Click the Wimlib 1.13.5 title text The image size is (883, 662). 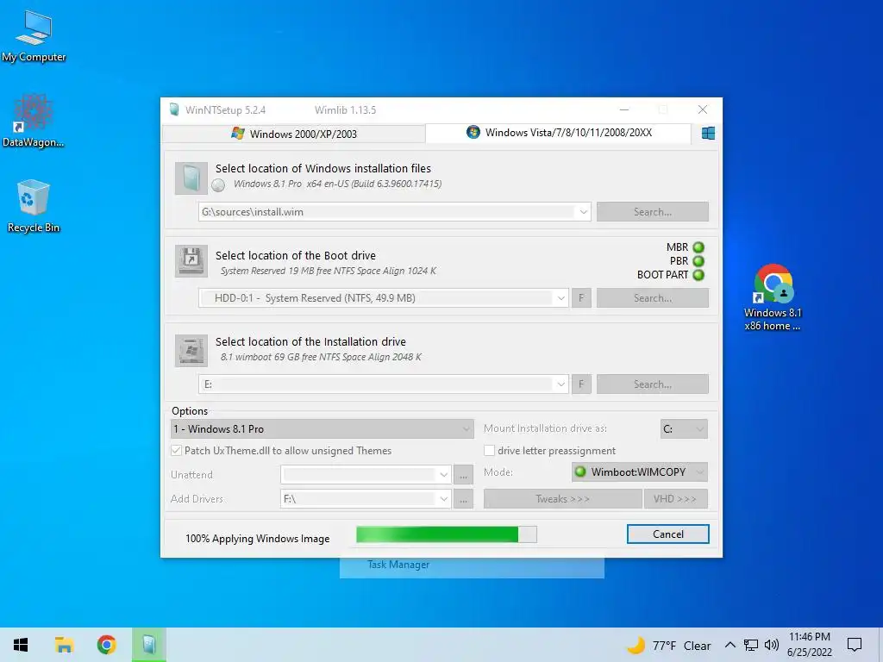click(345, 109)
